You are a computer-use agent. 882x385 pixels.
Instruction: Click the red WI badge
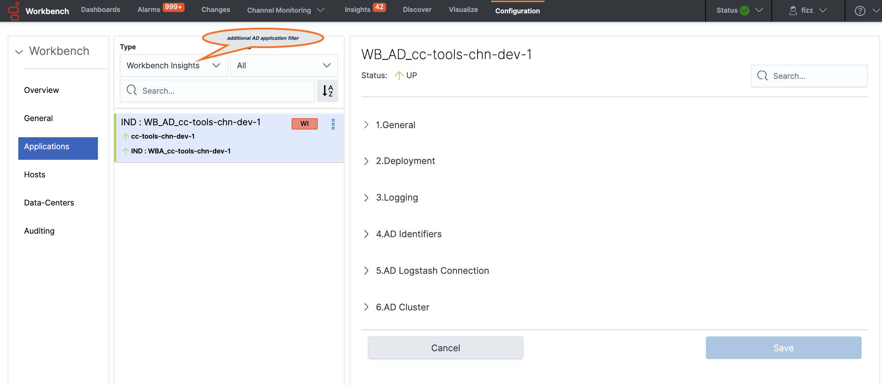pos(304,124)
